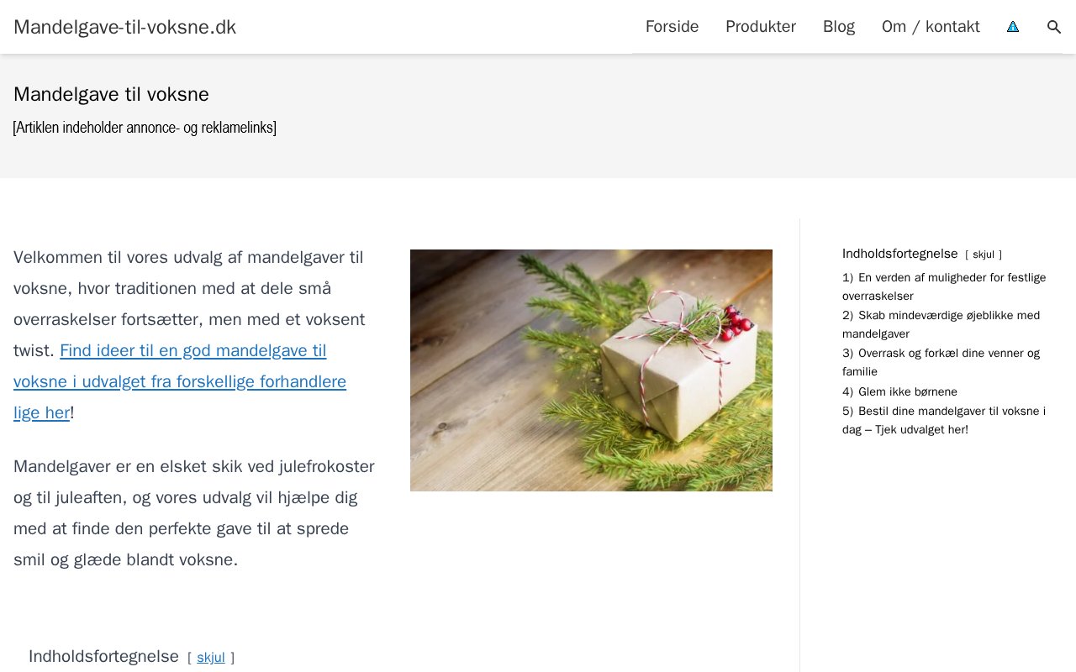Jump to 'Overrask og forkæl dine venner' section
The image size is (1076, 672).
click(x=941, y=362)
